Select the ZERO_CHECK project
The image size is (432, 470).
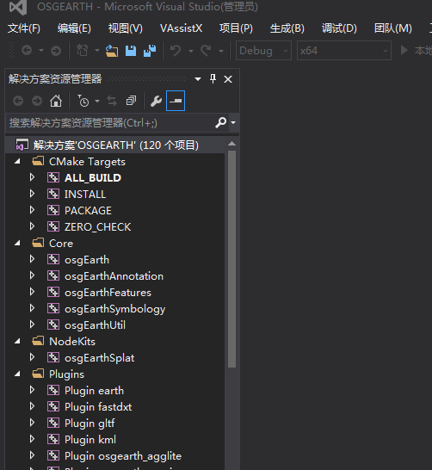(x=97, y=227)
